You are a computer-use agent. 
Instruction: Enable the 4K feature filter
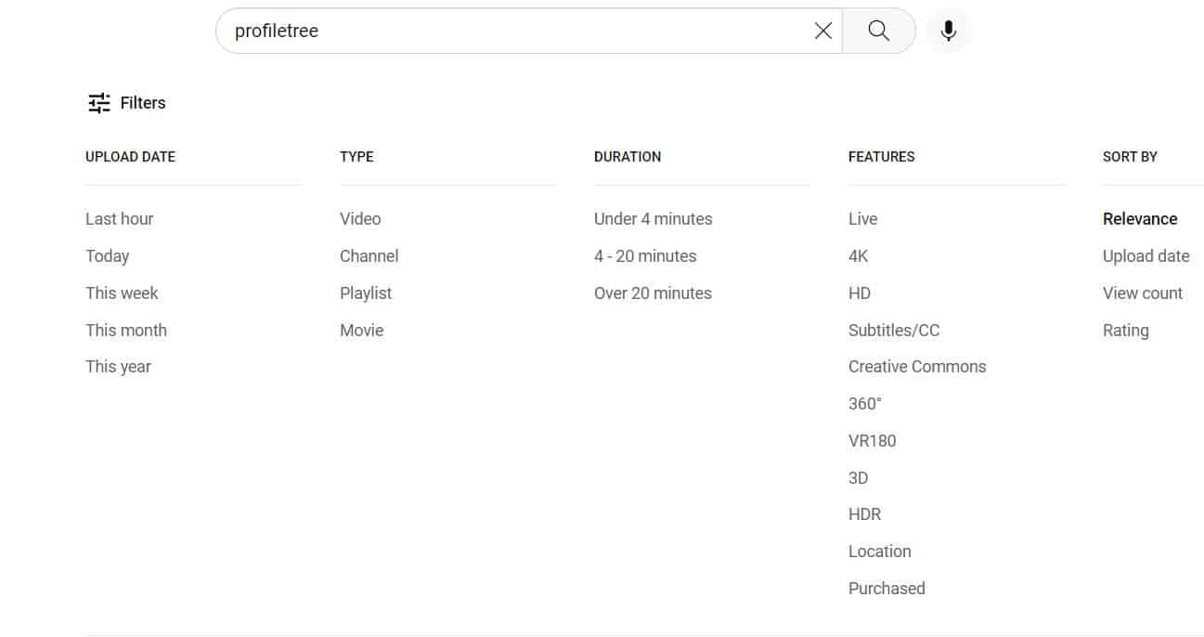point(859,256)
